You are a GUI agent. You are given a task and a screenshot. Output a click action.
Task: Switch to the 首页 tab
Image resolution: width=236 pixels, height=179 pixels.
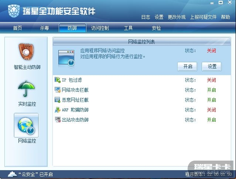coord(18,28)
